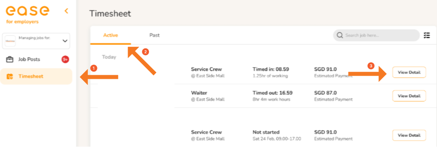Click the 9+ notification badge
This screenshot has width=437, height=152.
[65, 59]
